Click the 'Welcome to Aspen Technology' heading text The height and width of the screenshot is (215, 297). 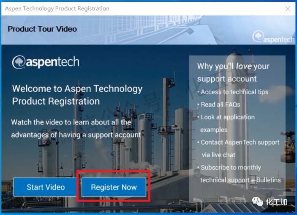click(77, 89)
